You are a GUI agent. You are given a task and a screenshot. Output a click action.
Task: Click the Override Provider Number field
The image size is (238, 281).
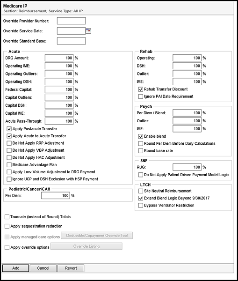pos(71,21)
